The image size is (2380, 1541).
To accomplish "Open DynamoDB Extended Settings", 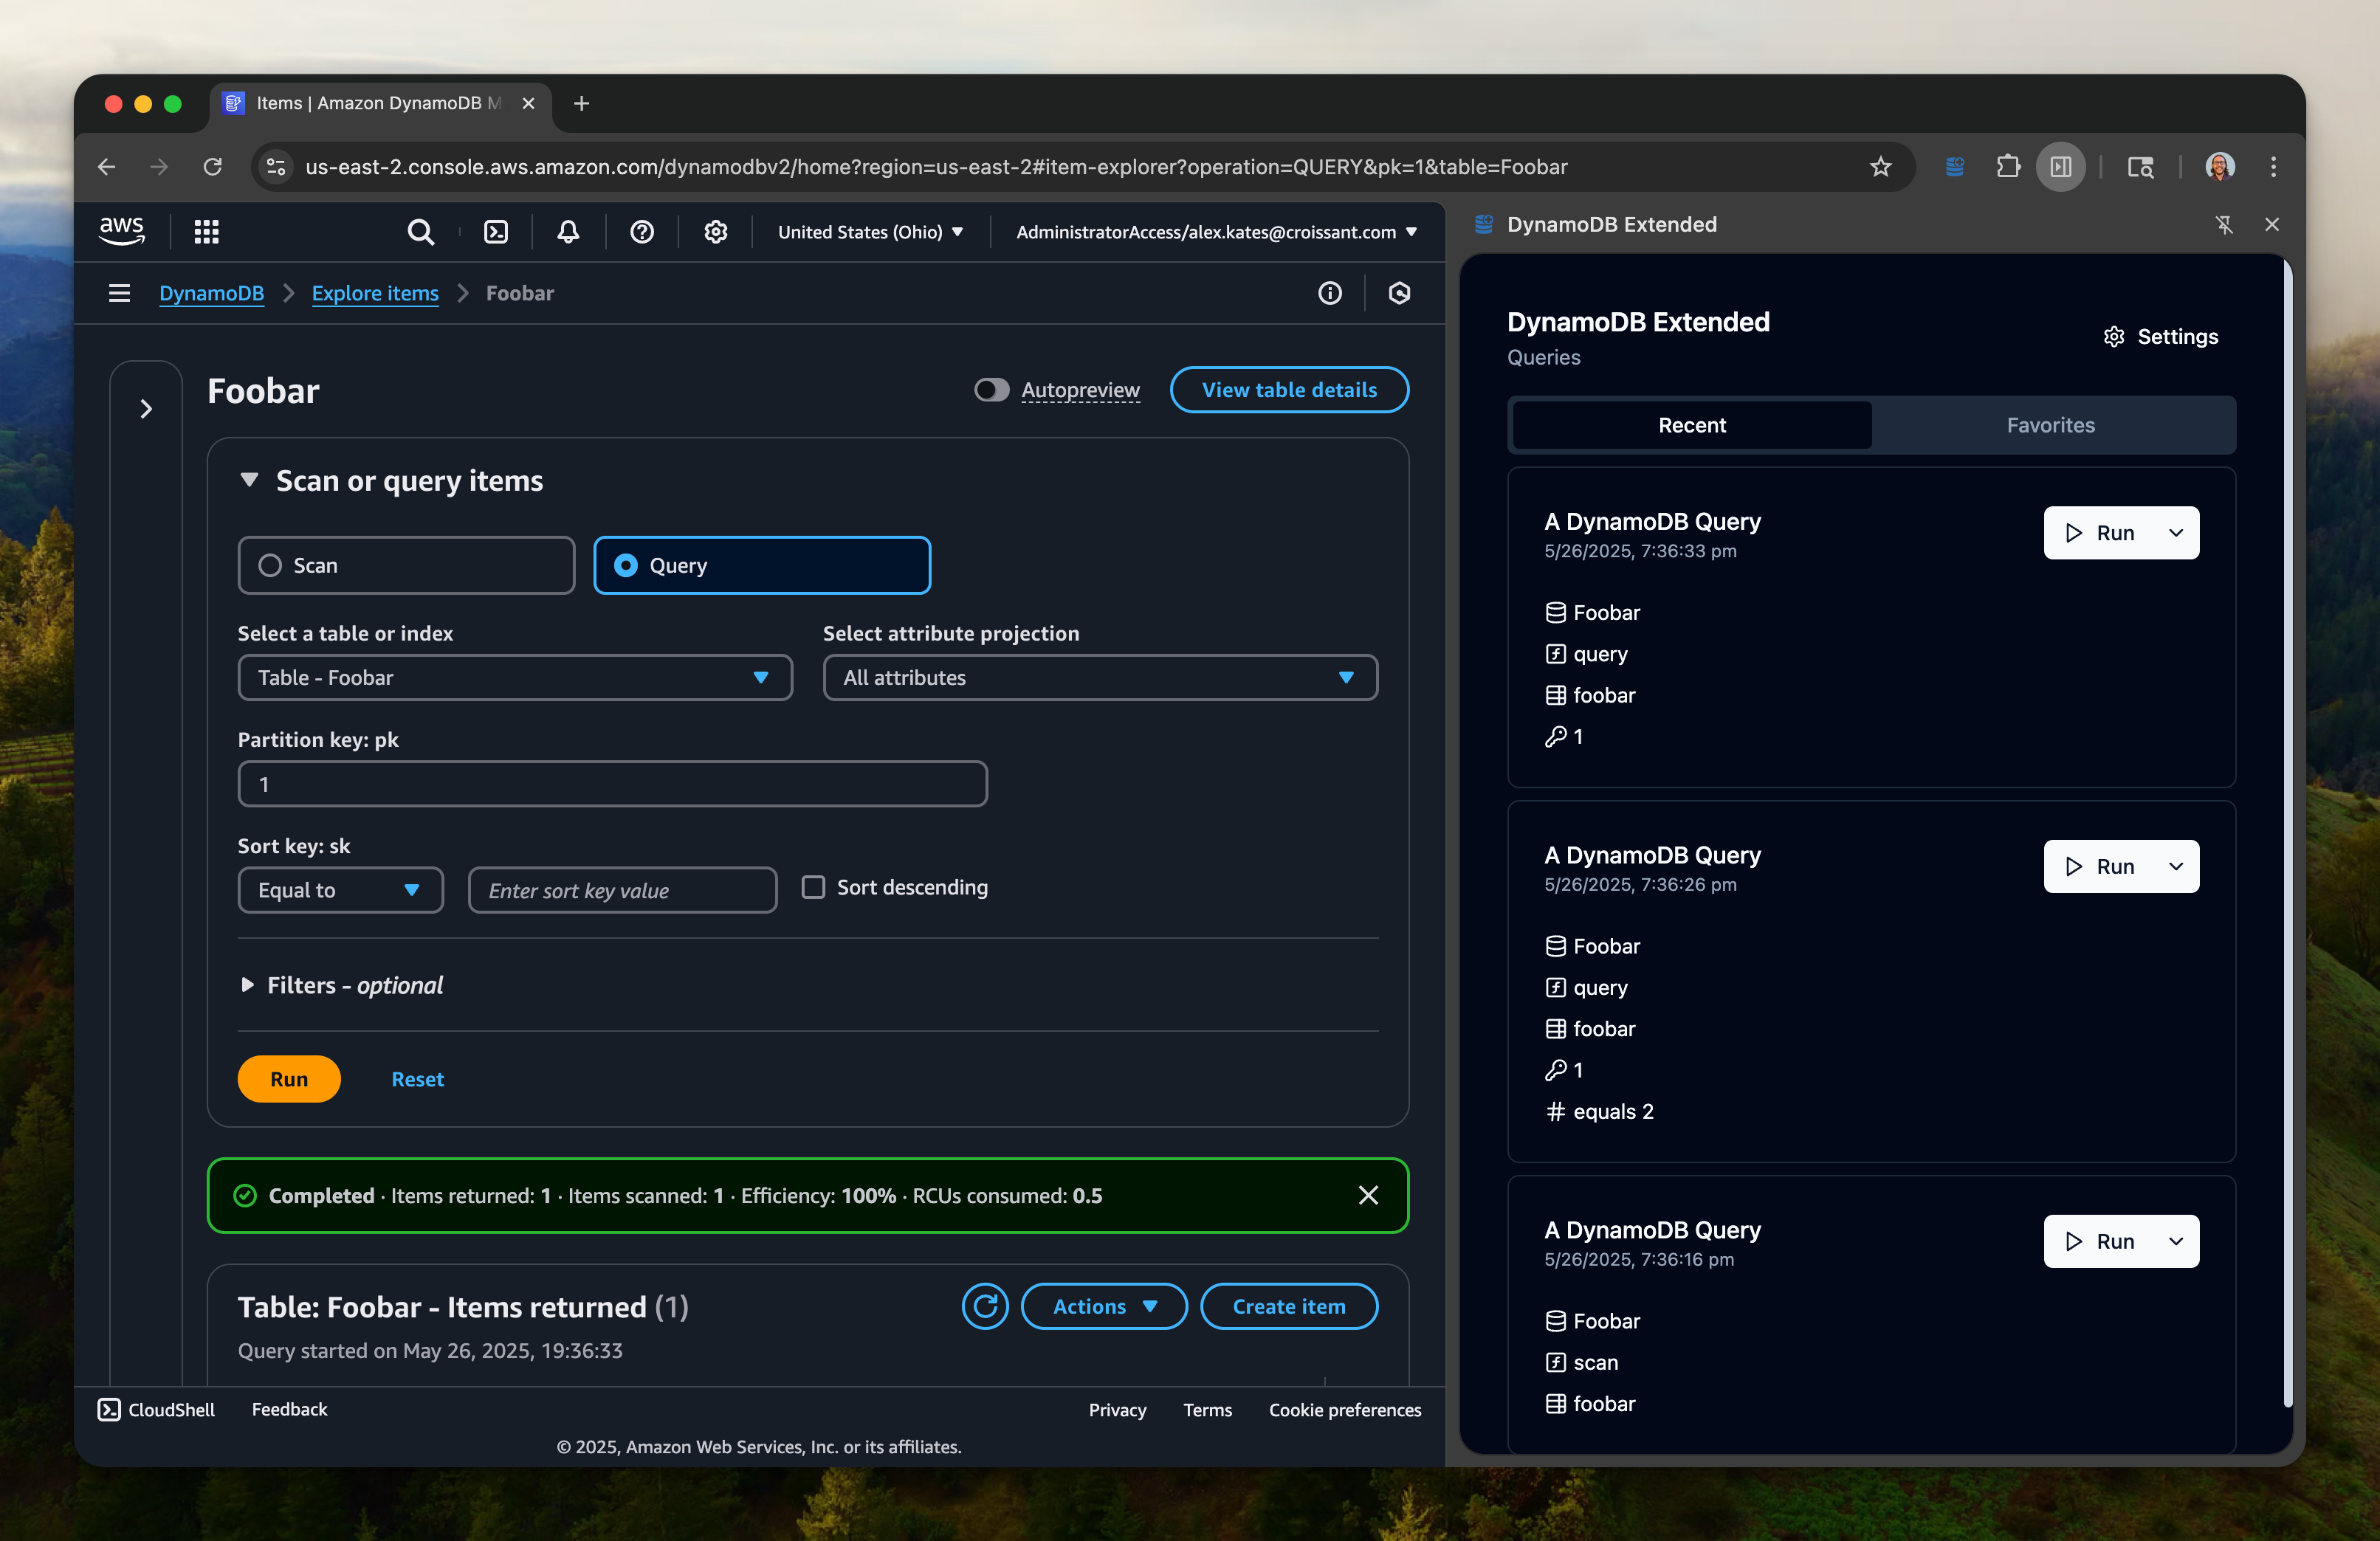I will pos(2160,337).
